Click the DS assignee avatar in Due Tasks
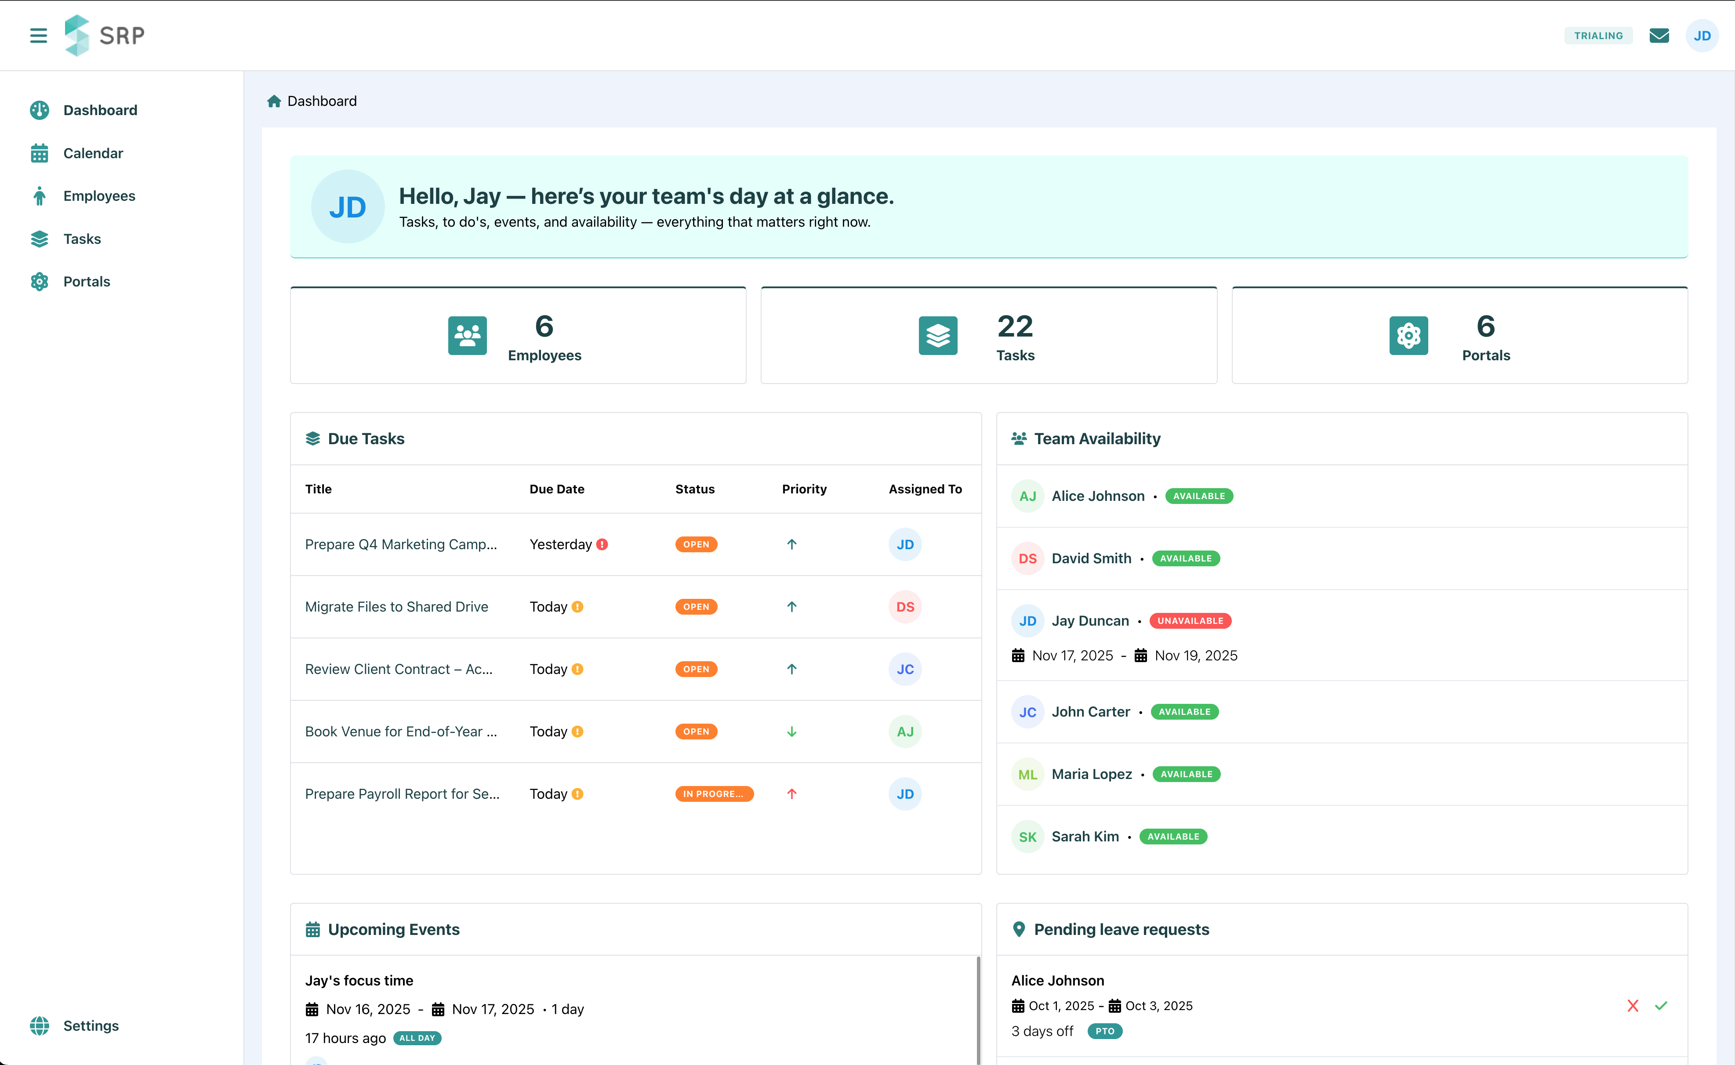Viewport: 1735px width, 1065px height. point(904,606)
